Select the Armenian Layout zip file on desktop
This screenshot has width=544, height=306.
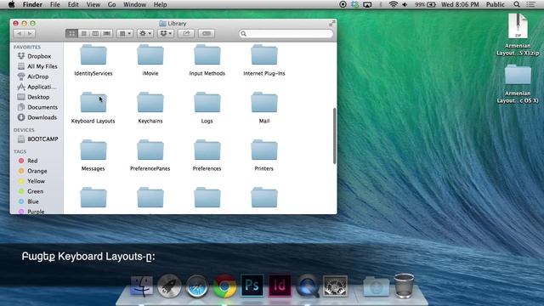(x=518, y=26)
